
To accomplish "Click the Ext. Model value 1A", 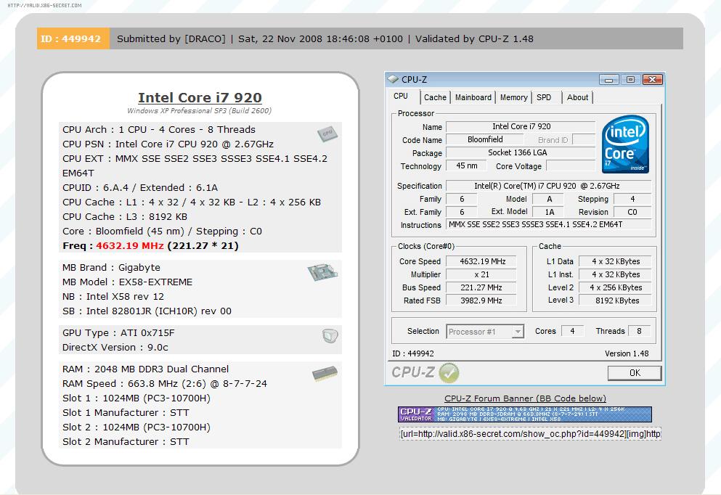I will pos(549,212).
